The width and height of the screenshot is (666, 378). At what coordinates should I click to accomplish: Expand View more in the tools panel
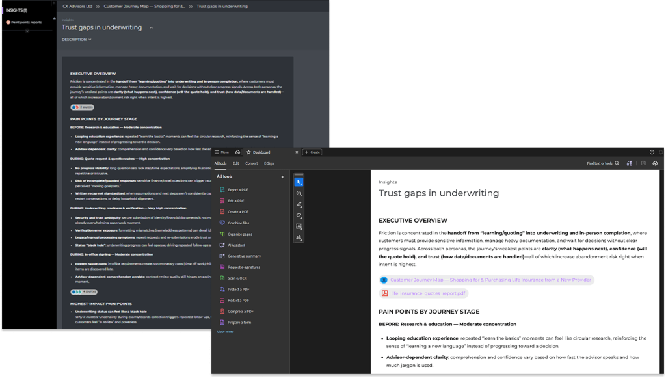[x=224, y=331]
